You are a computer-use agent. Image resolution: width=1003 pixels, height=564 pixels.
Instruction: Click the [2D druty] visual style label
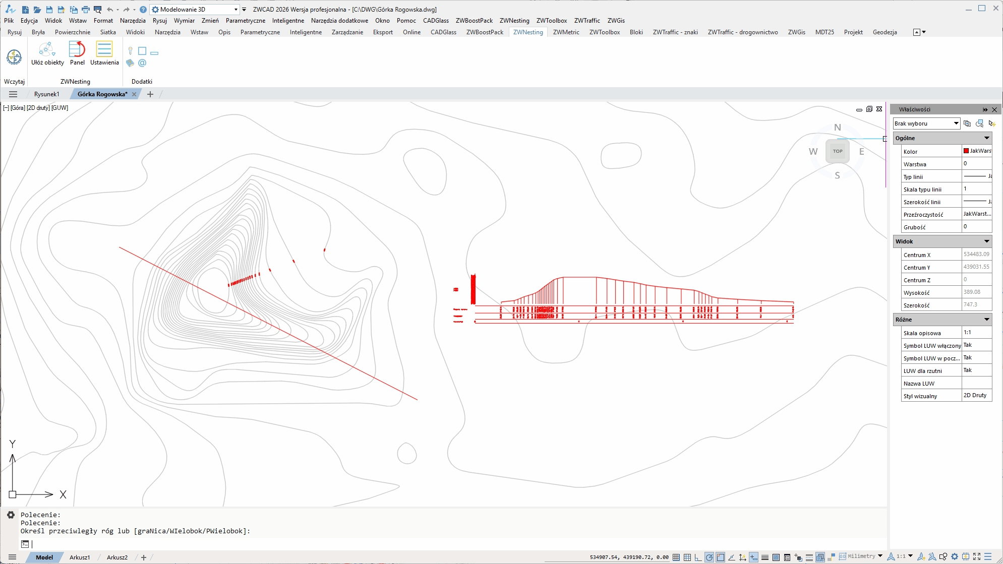[x=38, y=108]
